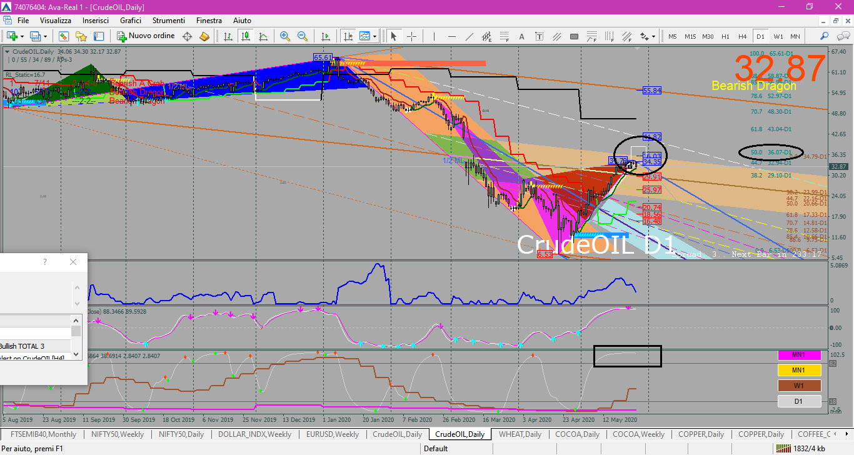
Task: Switch timeframe to W1
Action: point(778,36)
